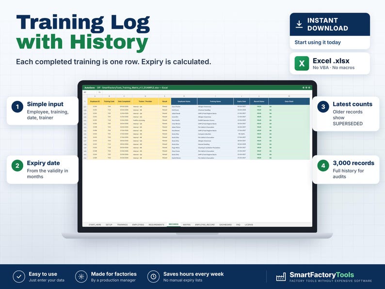
Task: Click the Record Status header cell
Action: point(259,101)
